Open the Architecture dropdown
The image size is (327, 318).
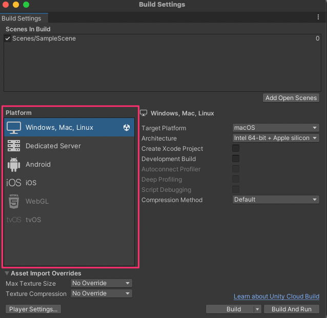[276, 138]
